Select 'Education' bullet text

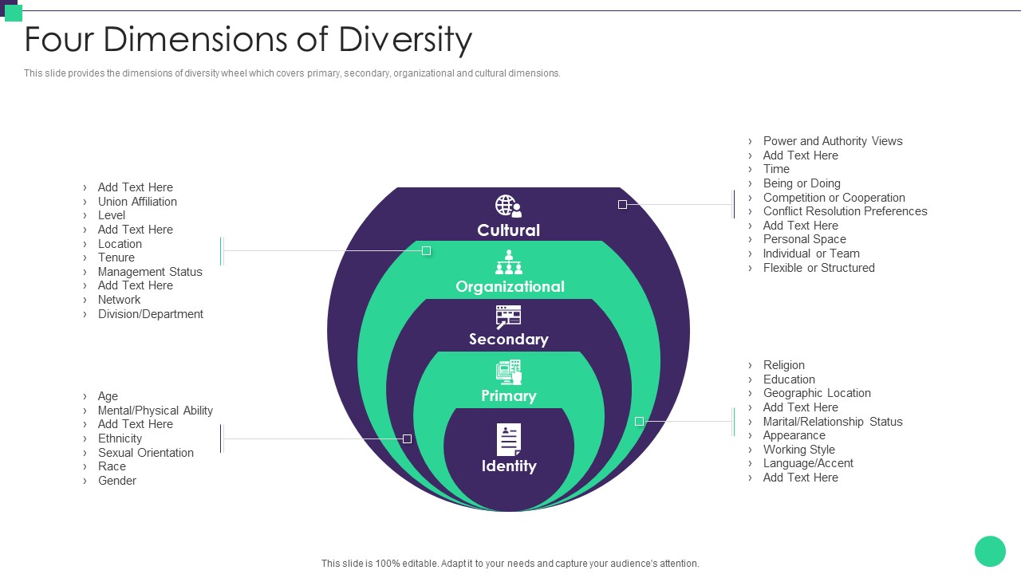[x=789, y=379]
